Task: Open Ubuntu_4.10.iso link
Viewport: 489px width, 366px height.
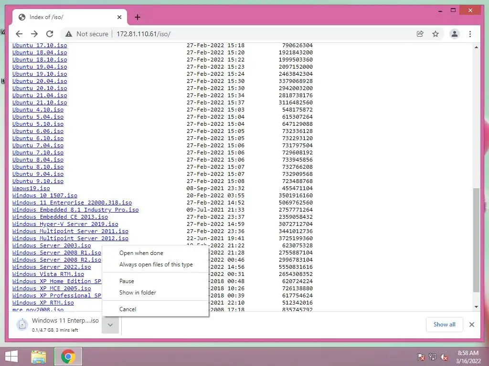Action: coord(38,110)
